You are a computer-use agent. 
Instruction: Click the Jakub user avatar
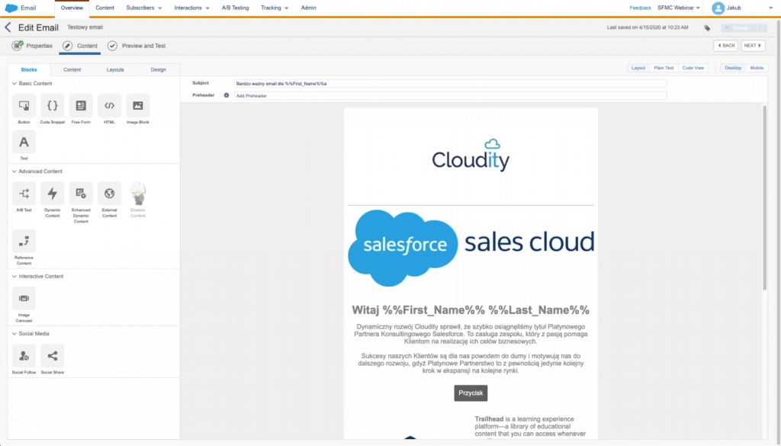pyautogui.click(x=718, y=8)
